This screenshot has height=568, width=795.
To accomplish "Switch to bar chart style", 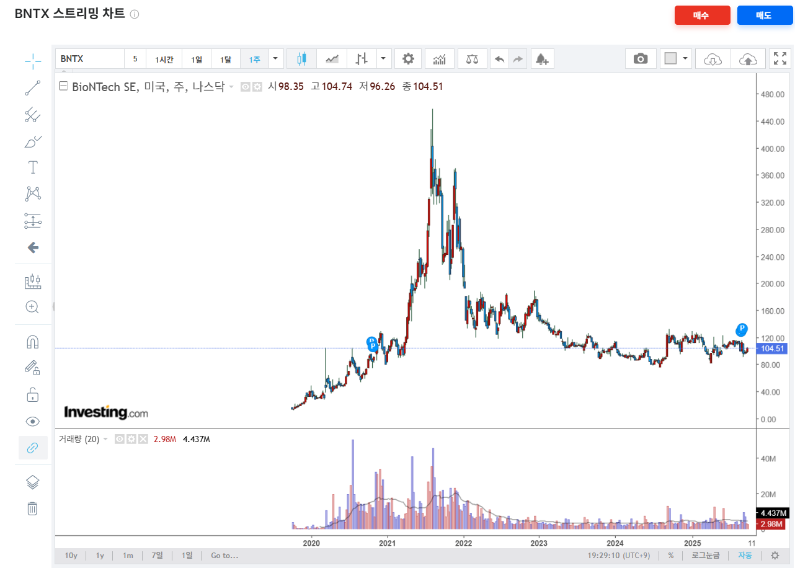I will (362, 59).
